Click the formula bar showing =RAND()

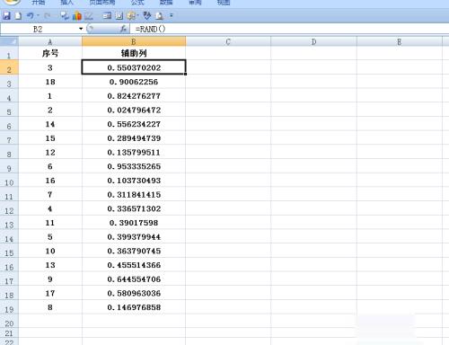(x=289, y=29)
